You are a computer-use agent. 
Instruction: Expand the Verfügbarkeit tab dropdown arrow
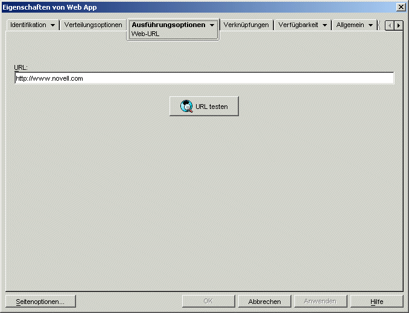pyautogui.click(x=325, y=25)
